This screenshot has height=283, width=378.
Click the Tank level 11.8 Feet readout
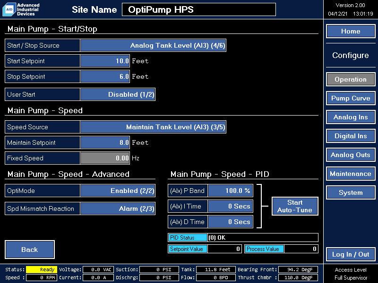point(216,269)
